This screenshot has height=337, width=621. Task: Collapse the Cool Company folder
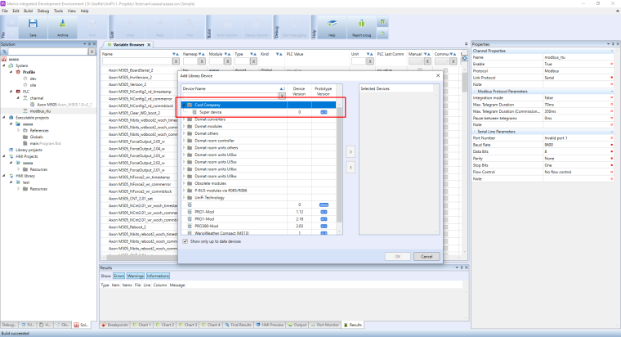(183, 106)
